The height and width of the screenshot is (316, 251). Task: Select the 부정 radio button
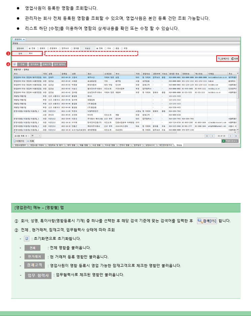122,48
